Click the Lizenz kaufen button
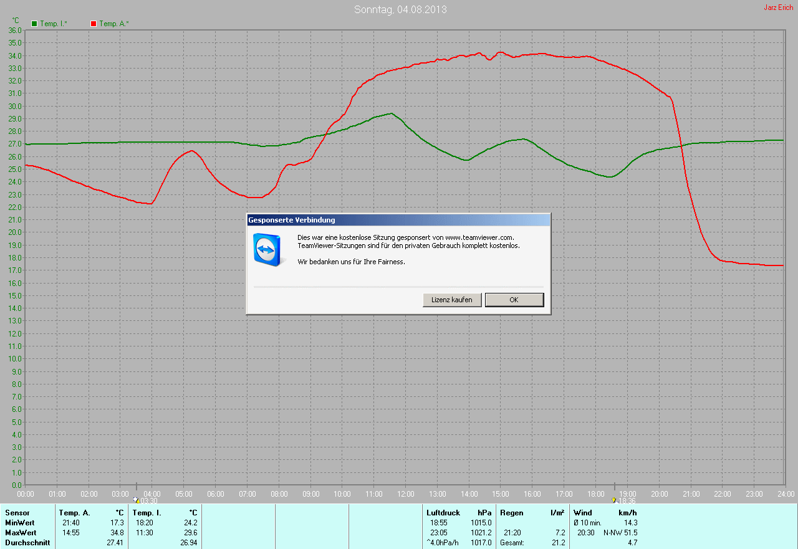798x549 pixels. [x=452, y=300]
